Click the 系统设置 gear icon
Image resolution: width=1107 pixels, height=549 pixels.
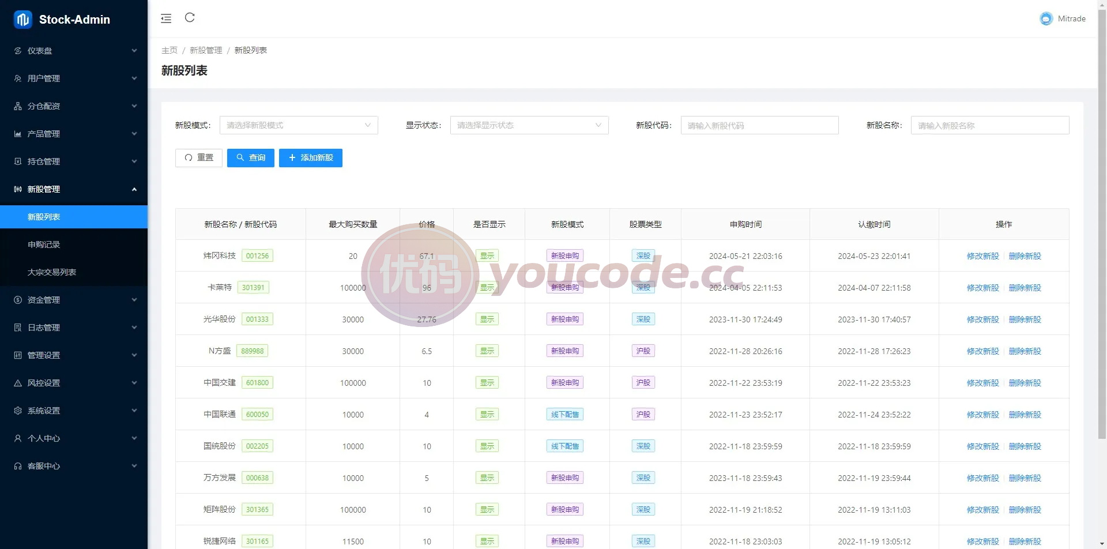pos(18,411)
